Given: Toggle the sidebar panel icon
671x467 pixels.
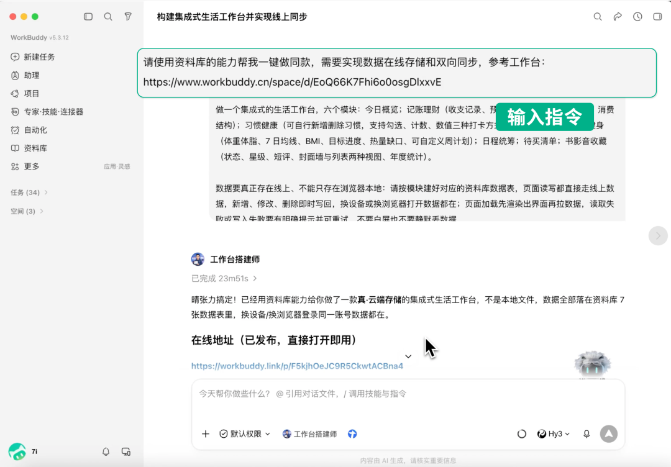Looking at the screenshot, I should (88, 17).
